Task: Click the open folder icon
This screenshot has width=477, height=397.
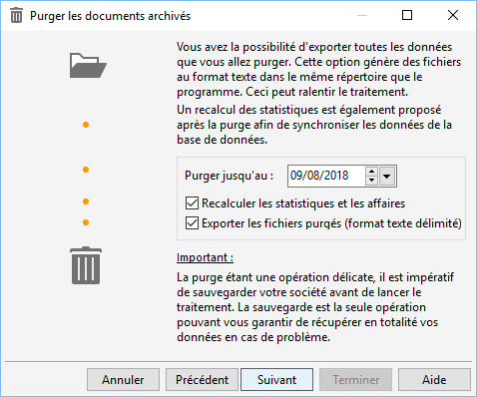Action: [x=88, y=65]
